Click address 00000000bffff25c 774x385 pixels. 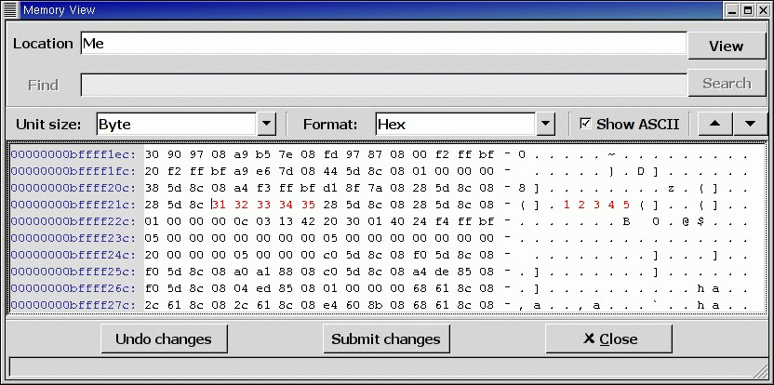pyautogui.click(x=73, y=272)
